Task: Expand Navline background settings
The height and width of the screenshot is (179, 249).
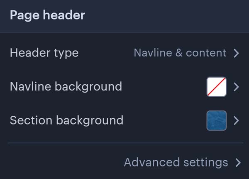Action: 124,87
